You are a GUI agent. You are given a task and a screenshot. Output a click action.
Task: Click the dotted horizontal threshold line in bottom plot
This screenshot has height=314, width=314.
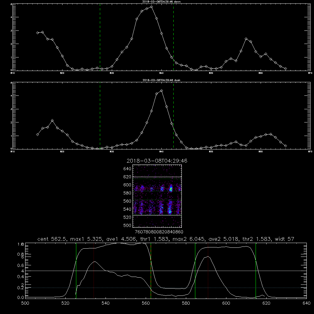(x=166, y=288)
